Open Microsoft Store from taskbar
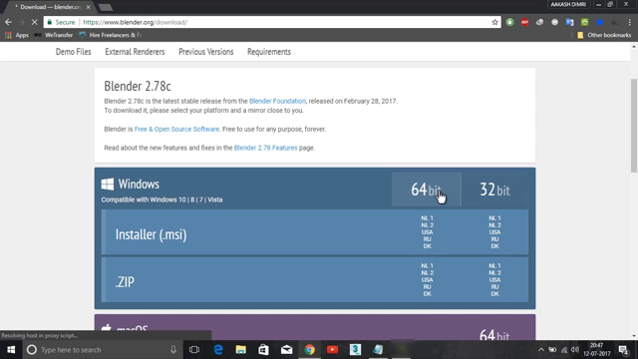638x359 pixels. pos(263,350)
